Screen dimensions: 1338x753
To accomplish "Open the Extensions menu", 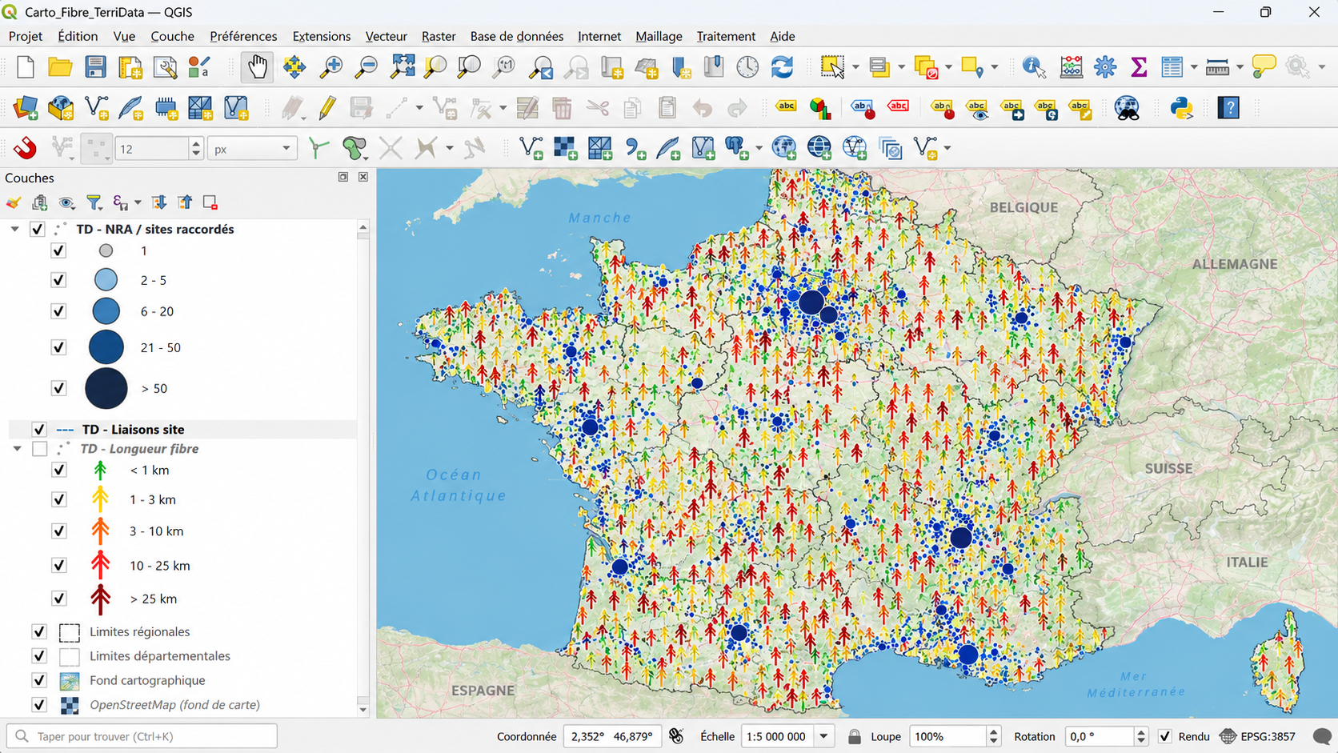I will click(321, 36).
